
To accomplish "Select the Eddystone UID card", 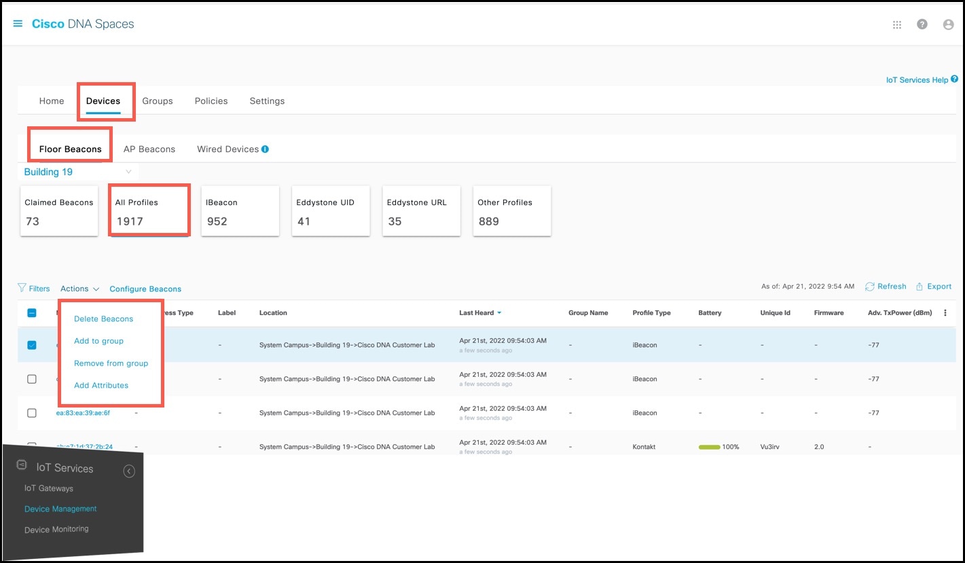I will [x=331, y=211].
